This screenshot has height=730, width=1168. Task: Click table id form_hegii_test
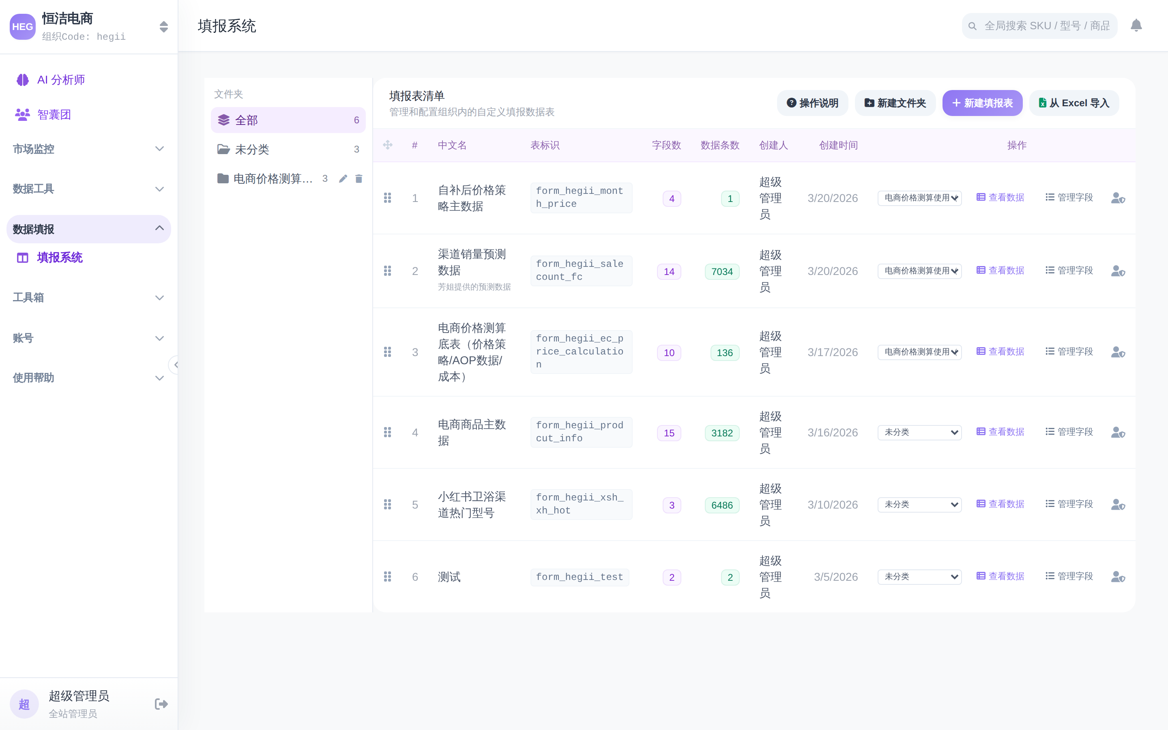click(579, 577)
